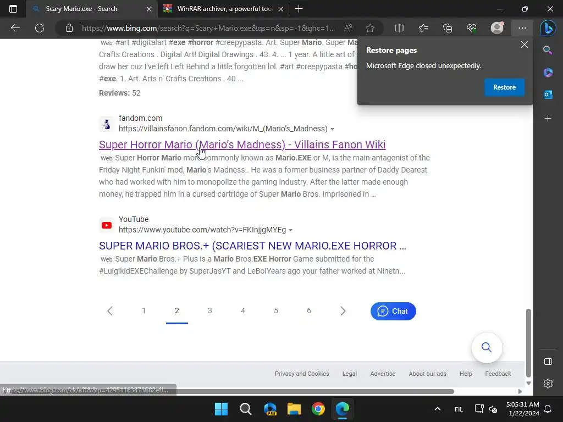The image size is (563, 422).
Task: Click the horizontal scrollbar at bottom
Action: pos(230,391)
